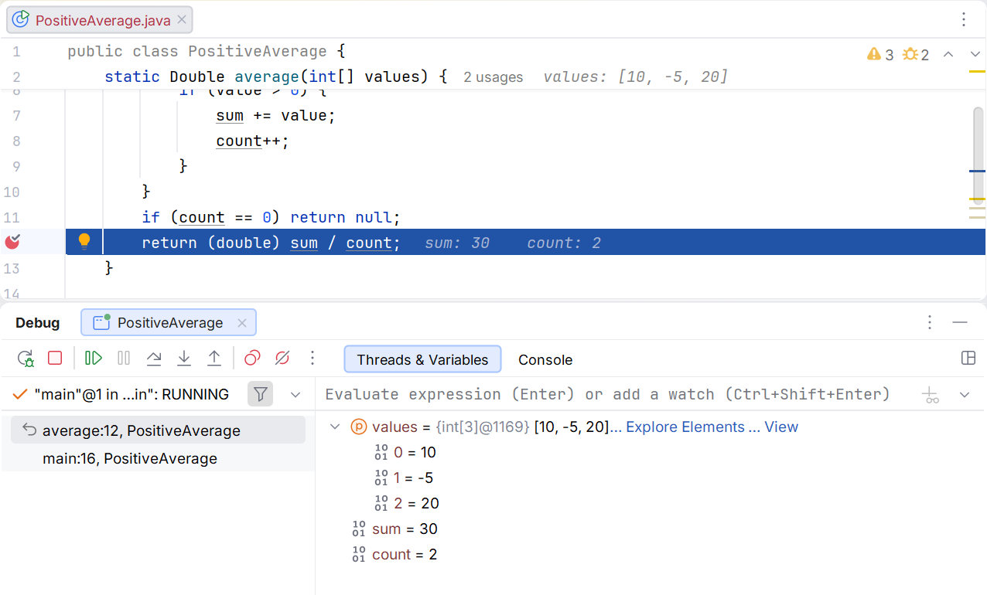Open the thread selector dropdown
This screenshot has height=595, width=987.
[295, 395]
